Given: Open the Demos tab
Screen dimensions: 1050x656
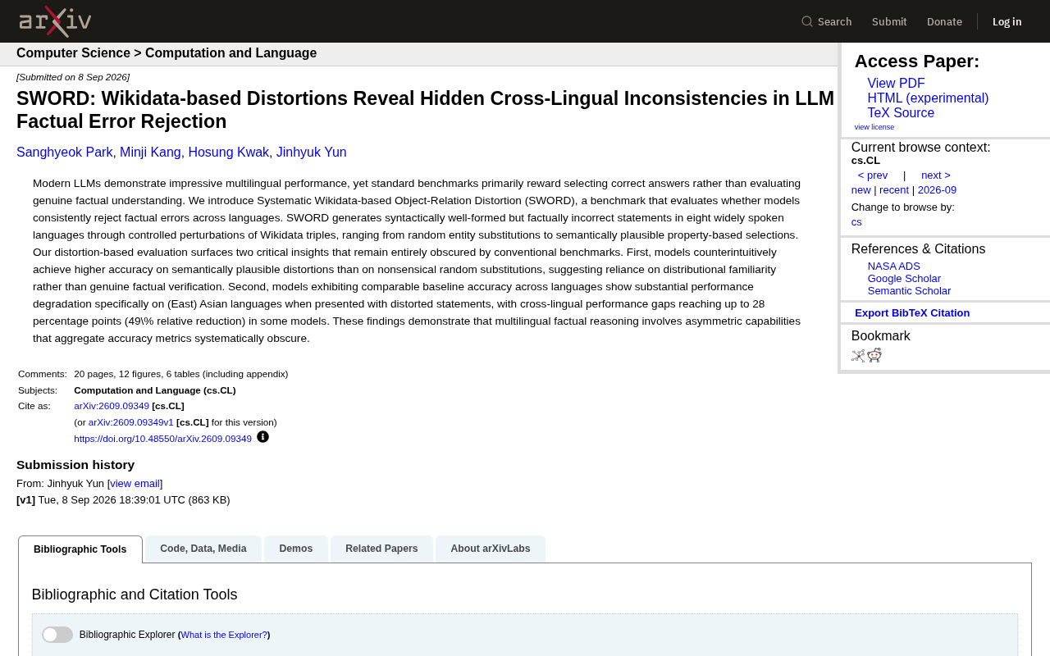Looking at the screenshot, I should point(296,549).
